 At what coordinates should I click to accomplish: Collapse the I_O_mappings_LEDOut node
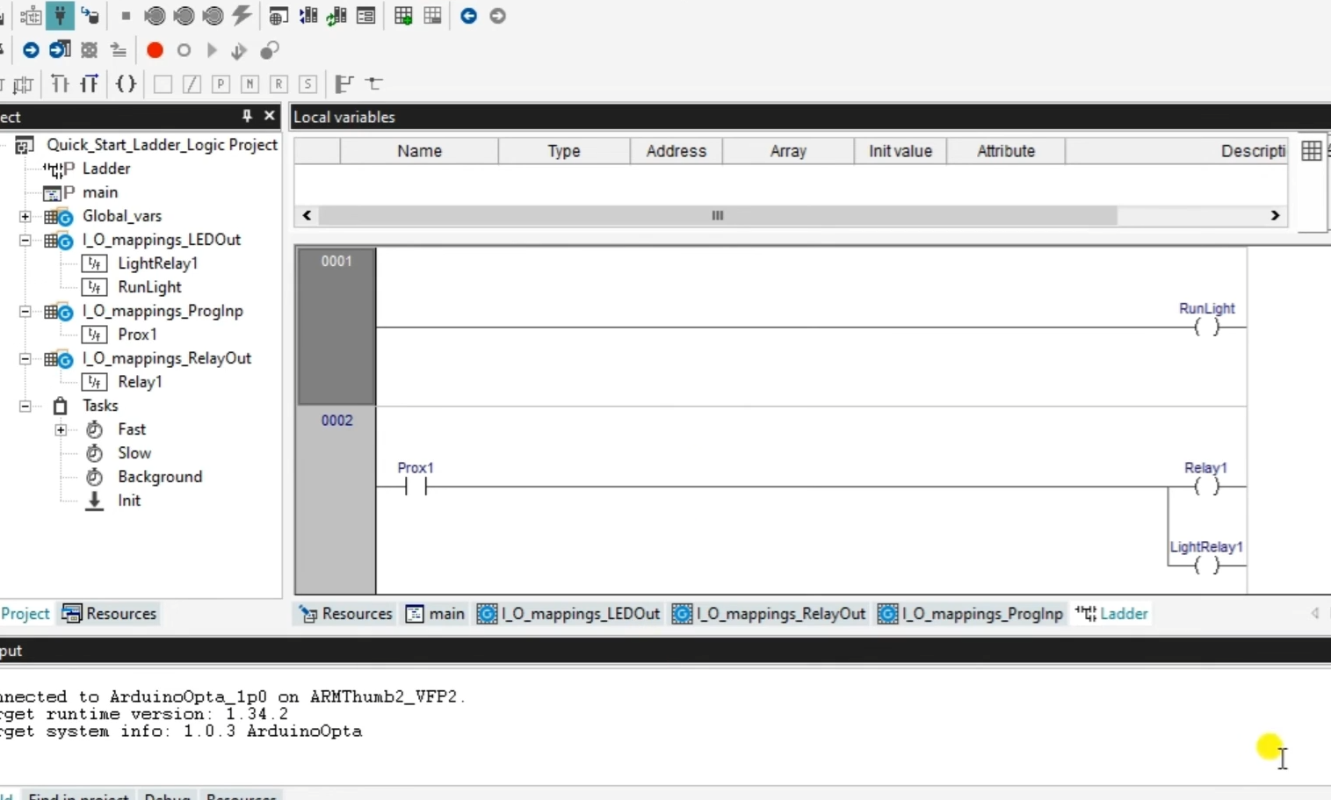pos(25,240)
